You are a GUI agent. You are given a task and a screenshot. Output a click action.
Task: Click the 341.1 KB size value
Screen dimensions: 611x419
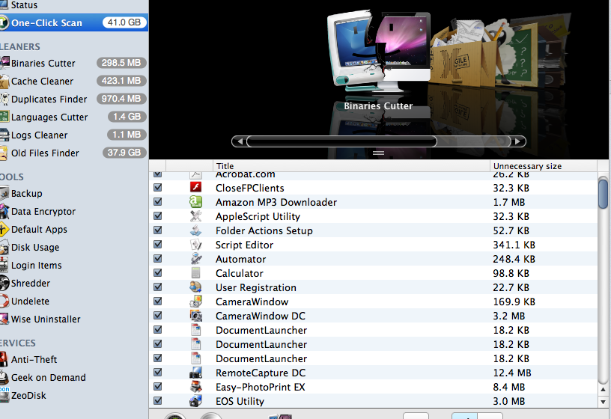click(514, 245)
